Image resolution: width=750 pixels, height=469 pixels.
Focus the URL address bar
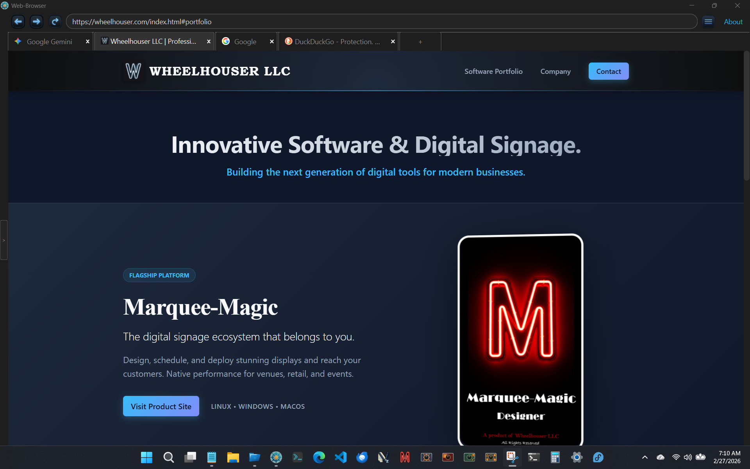coord(381,21)
